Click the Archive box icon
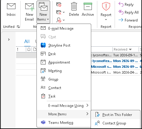142x129 pixels. [x=88, y=6]
